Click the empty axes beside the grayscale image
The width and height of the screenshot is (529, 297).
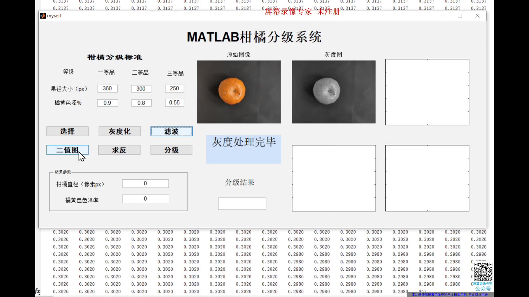[x=427, y=92]
